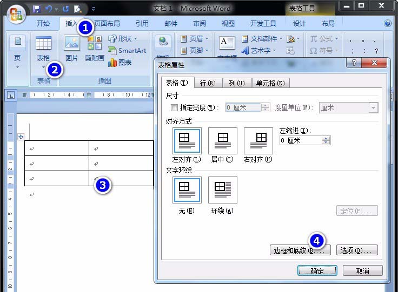The image size is (398, 292).
Task: Insert a 公式 equation
Action: 324,39
